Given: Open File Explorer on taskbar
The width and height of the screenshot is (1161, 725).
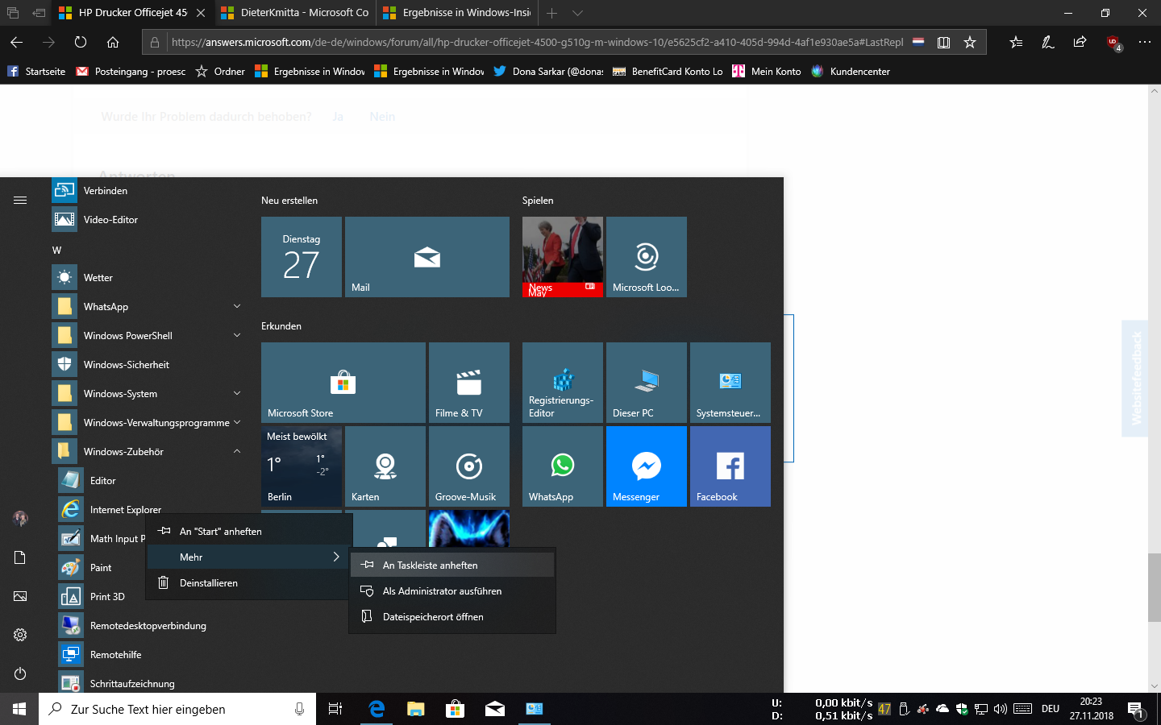Looking at the screenshot, I should pyautogui.click(x=415, y=709).
